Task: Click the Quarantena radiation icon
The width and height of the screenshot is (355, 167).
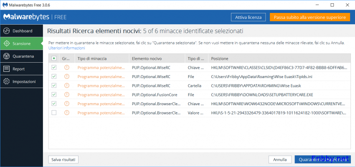Action: [7, 56]
